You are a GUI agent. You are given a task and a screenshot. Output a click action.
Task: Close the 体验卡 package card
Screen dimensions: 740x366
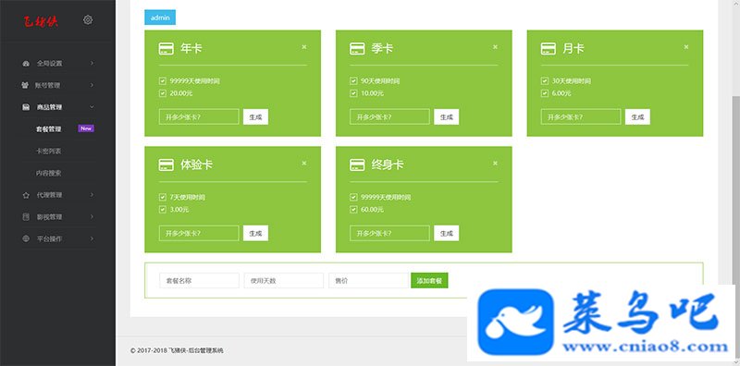(304, 164)
